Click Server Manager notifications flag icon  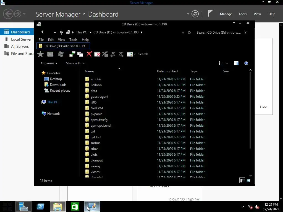[210, 14]
